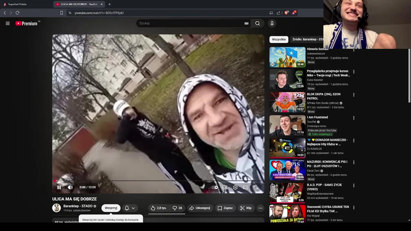Start voice search with microphone icon

[272, 23]
